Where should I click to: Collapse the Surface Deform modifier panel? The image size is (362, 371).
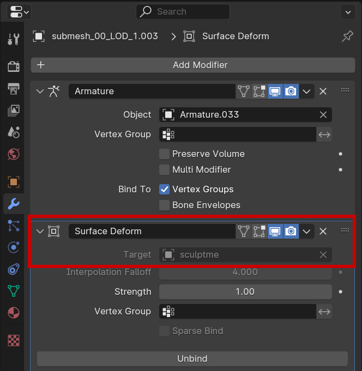tap(40, 232)
